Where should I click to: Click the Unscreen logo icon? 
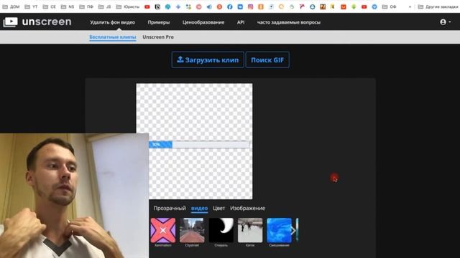point(10,22)
